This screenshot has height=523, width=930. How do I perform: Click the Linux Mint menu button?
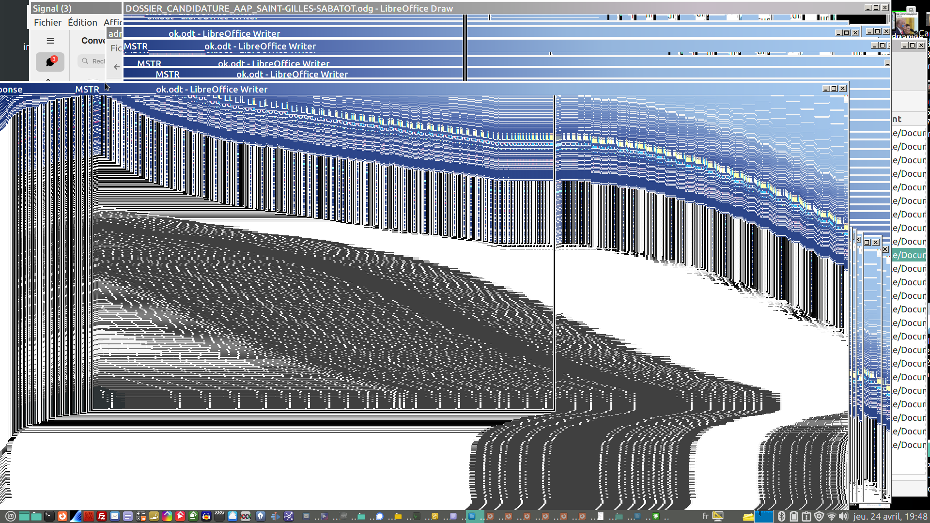(10, 516)
